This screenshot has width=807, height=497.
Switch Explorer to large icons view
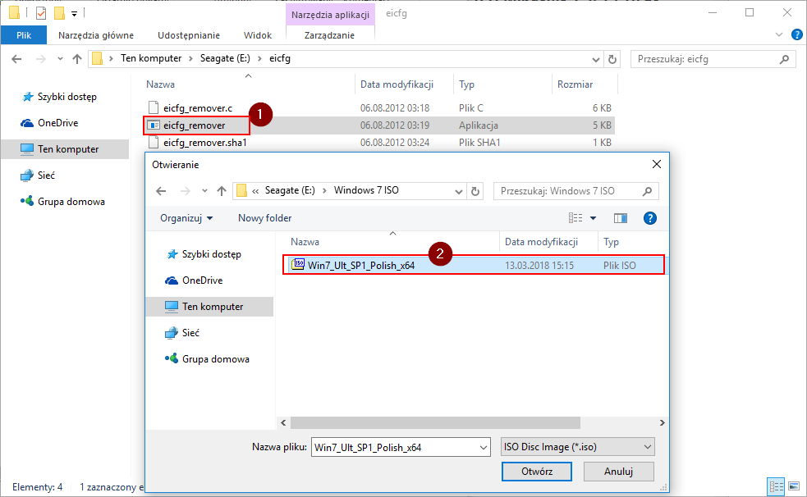[794, 486]
